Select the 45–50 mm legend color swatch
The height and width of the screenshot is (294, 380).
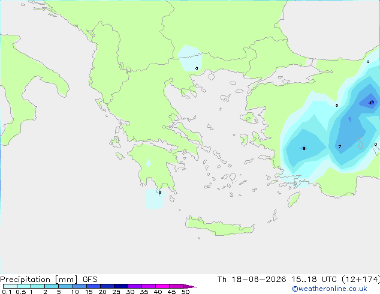click(176, 286)
